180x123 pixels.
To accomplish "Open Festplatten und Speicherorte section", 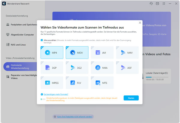I will (21, 25).
